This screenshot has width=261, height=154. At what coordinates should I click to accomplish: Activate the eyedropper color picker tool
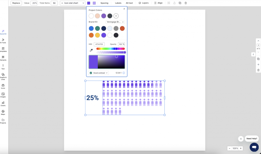92,50
